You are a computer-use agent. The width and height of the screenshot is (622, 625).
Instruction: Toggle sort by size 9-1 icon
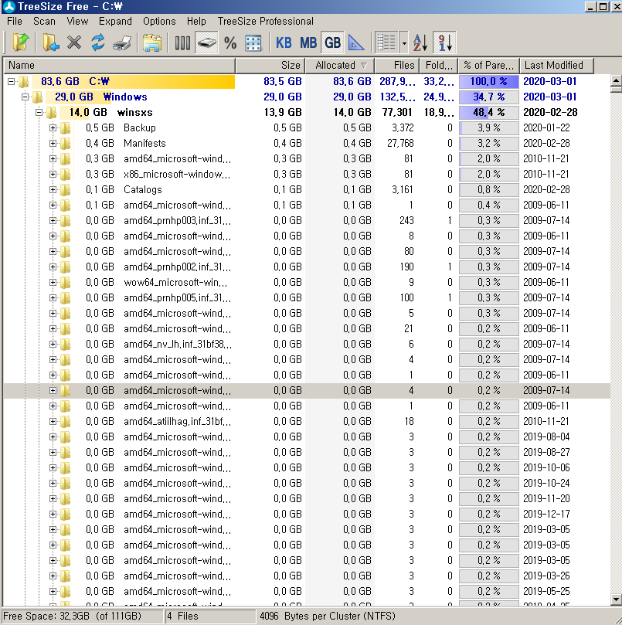[444, 42]
